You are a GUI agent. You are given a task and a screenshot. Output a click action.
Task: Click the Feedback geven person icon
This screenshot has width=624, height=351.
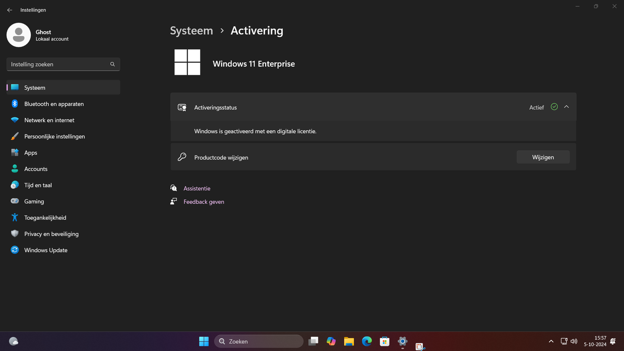point(174,201)
